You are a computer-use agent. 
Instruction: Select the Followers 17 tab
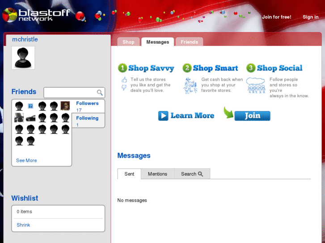point(89,106)
